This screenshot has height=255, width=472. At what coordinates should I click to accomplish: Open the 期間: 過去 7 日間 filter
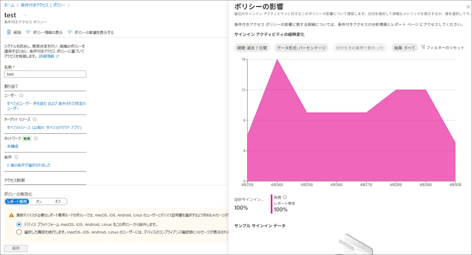(252, 48)
